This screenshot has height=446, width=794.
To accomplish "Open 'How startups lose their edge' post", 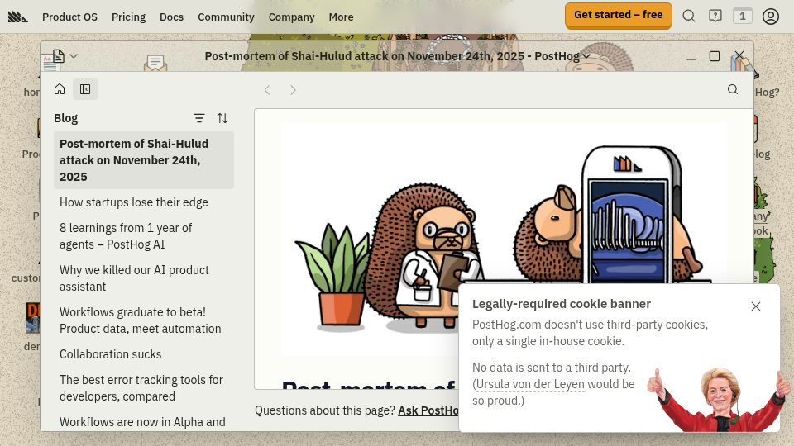I will click(144, 202).
